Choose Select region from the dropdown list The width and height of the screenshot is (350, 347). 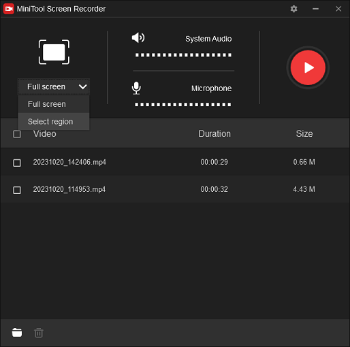click(54, 122)
